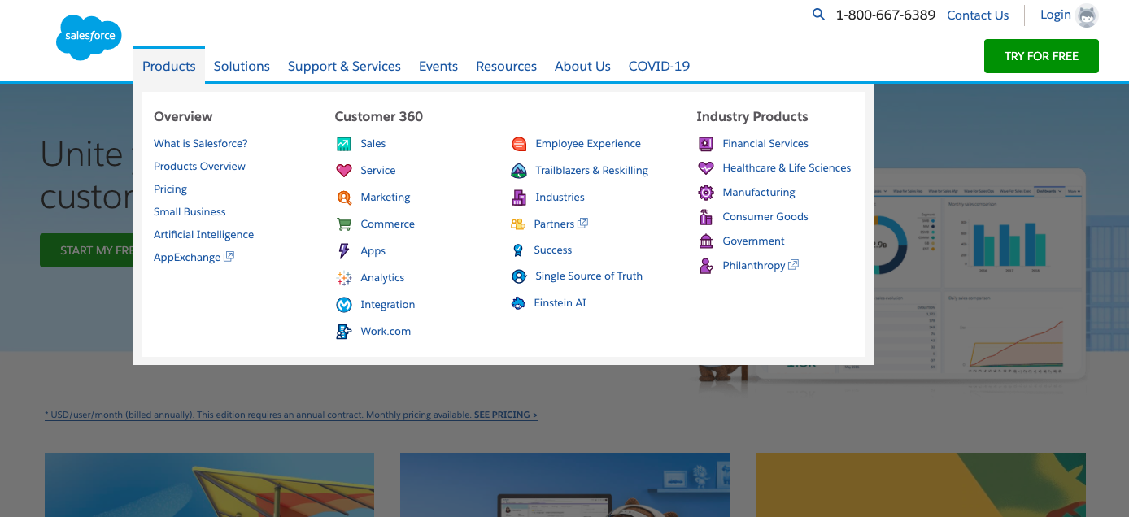Open the Pricing link
The width and height of the screenshot is (1129, 517).
170,189
